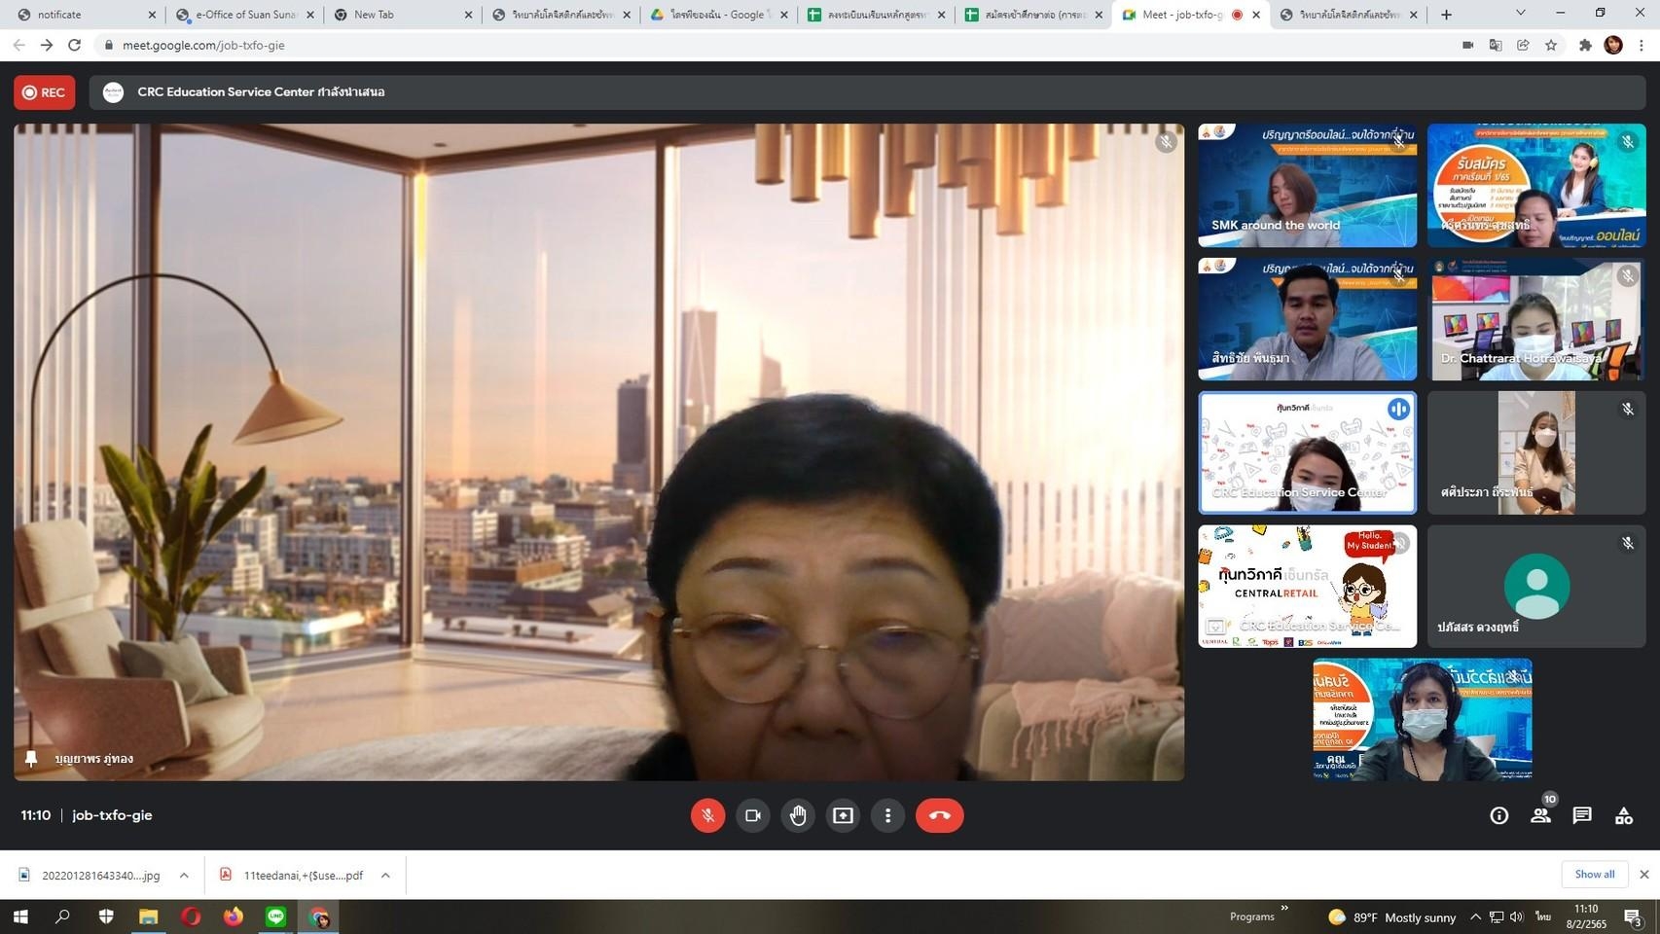Open the LINE app from the taskbar

(276, 916)
